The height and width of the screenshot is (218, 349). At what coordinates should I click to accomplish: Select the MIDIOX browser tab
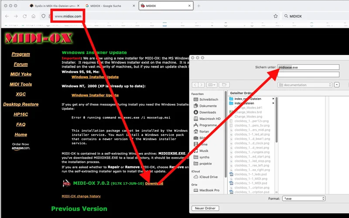166,6
